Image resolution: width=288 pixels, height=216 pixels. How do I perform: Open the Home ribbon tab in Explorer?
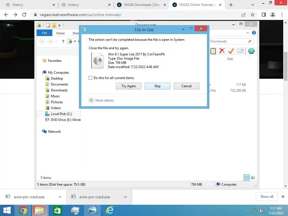[60, 33]
